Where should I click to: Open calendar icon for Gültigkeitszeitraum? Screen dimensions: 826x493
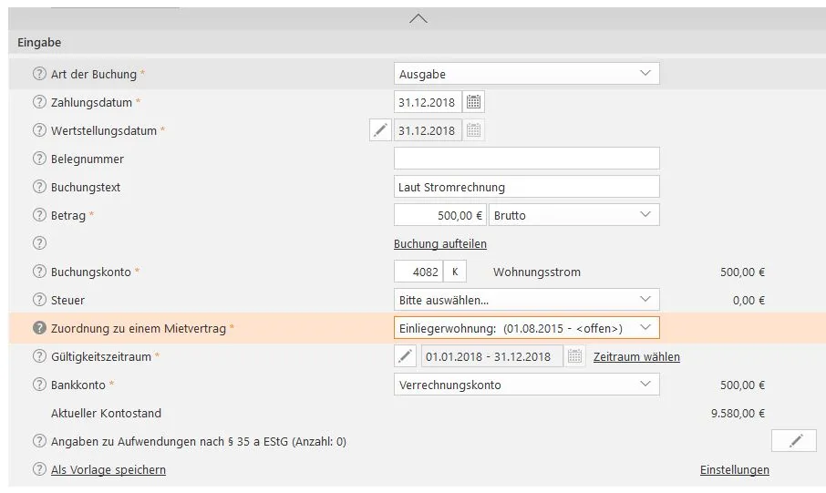click(x=574, y=356)
